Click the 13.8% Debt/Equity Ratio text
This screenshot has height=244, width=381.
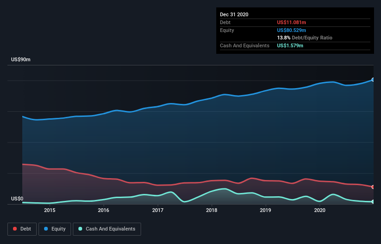coord(304,38)
